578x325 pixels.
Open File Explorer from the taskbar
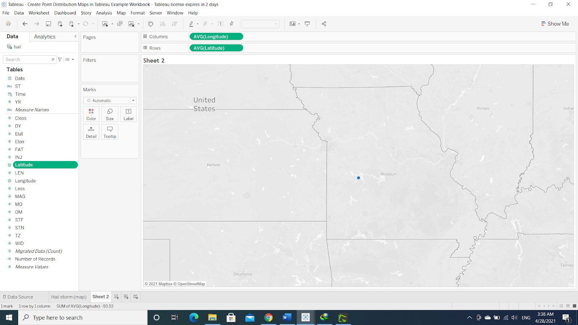click(x=212, y=318)
